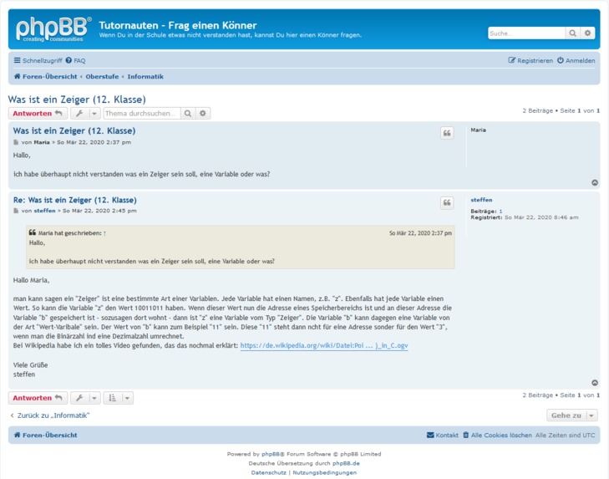Open the 'Re: Was ist ein Zeiger' post title
The width and height of the screenshot is (609, 479).
pos(75,201)
